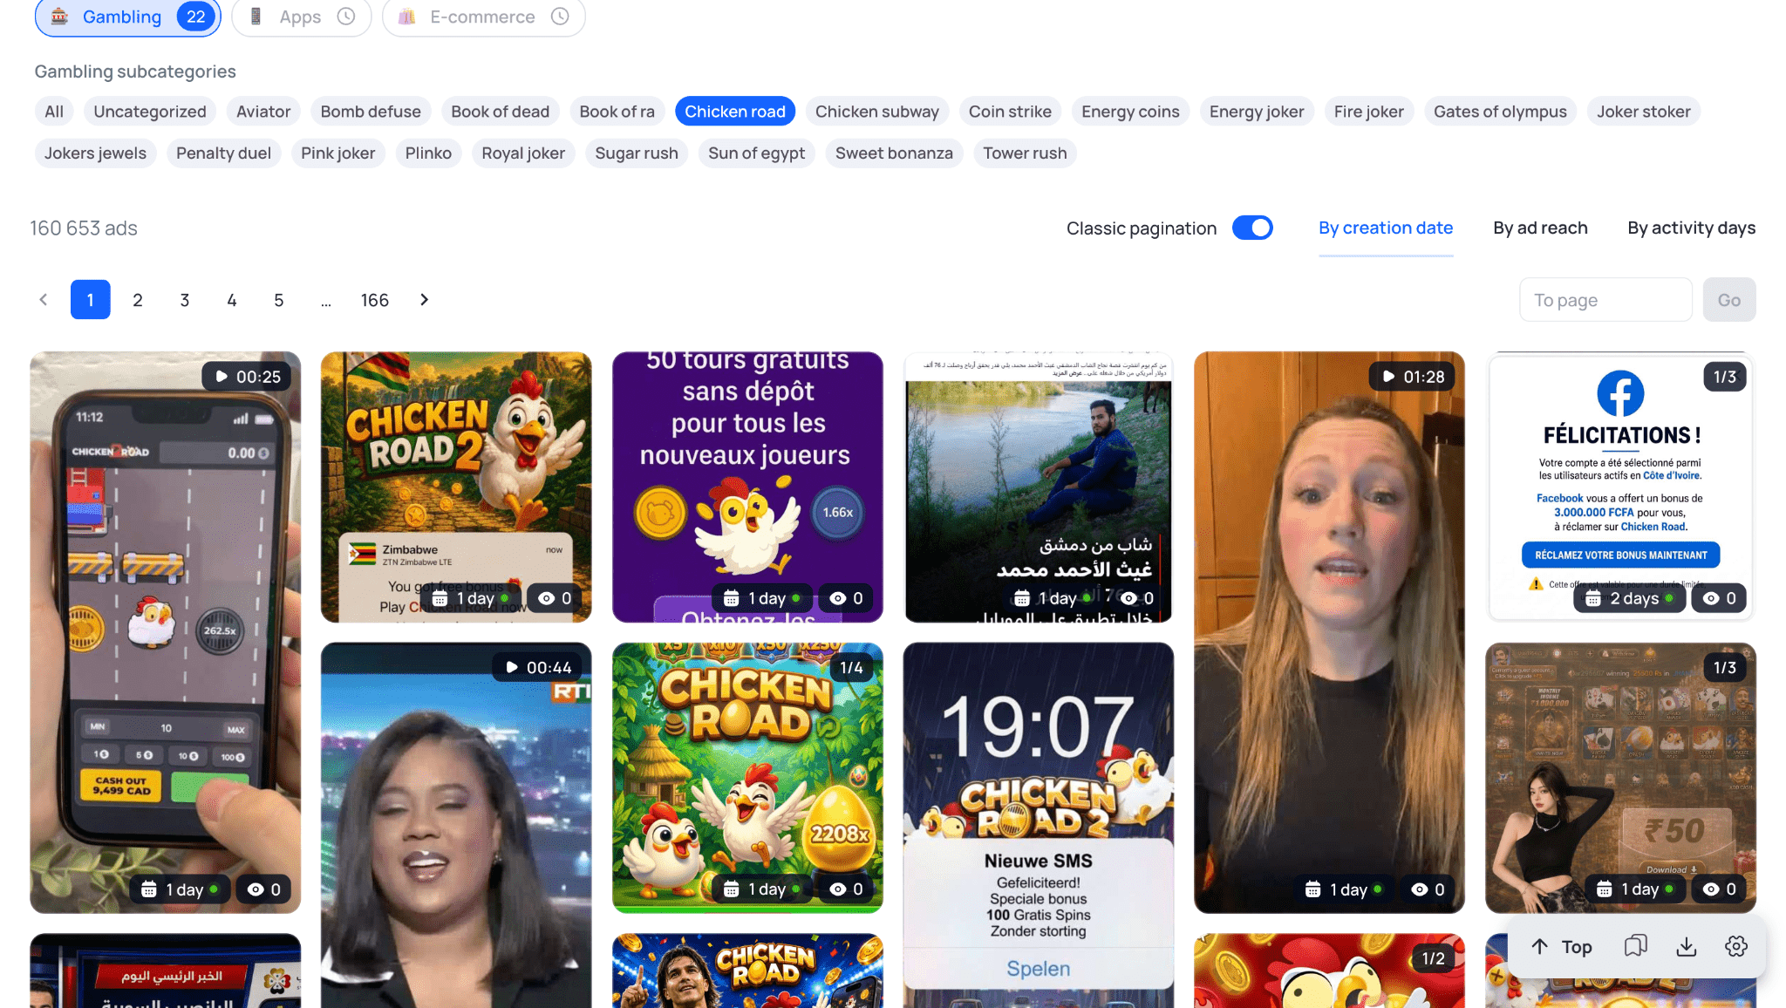
Task: Choose the Book of dead filter
Action: coord(501,112)
